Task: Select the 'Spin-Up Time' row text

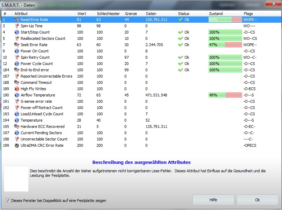Action: click(31, 26)
